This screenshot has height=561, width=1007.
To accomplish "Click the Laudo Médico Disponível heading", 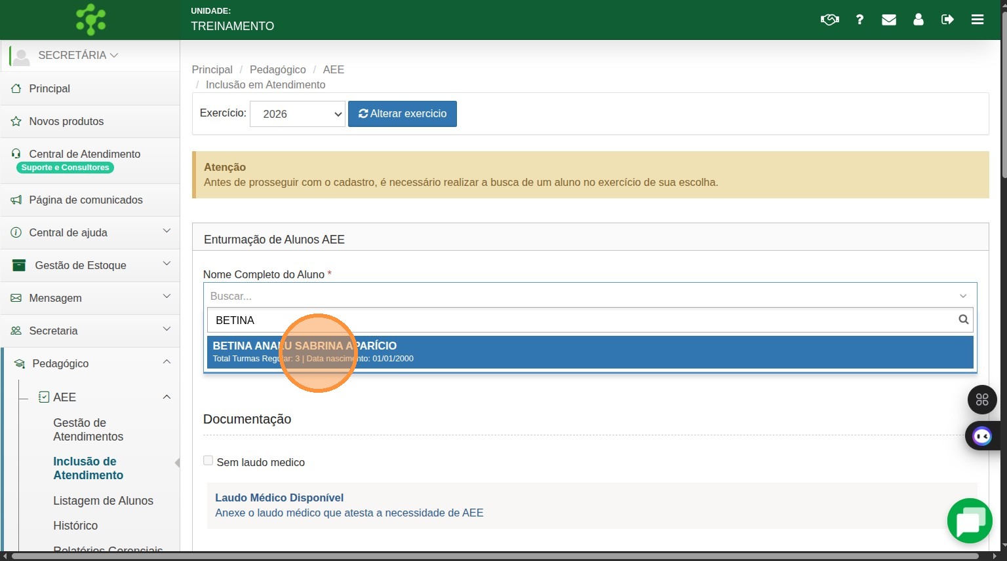I will (x=279, y=498).
